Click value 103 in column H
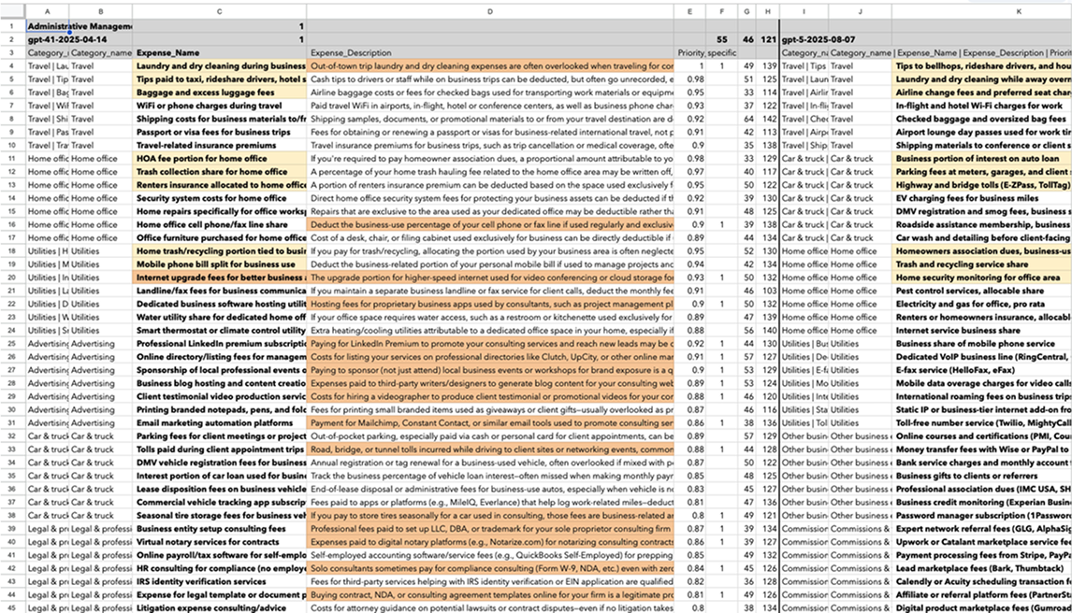The image size is (1072, 613). click(x=768, y=291)
